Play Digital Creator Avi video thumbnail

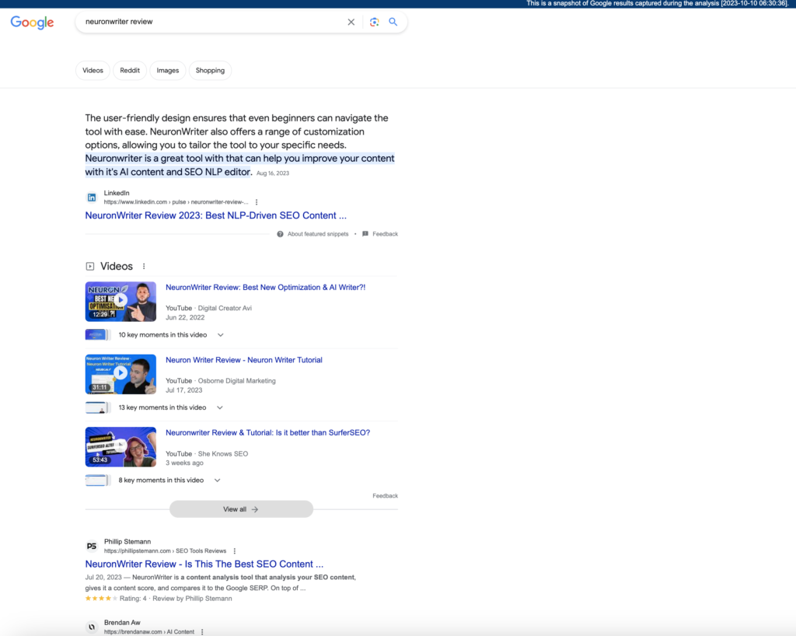tap(120, 302)
